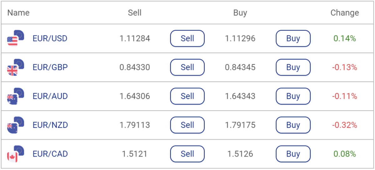Image resolution: width=375 pixels, height=170 pixels.
Task: Open the EUR/USD instrument link
Action: click(50, 39)
